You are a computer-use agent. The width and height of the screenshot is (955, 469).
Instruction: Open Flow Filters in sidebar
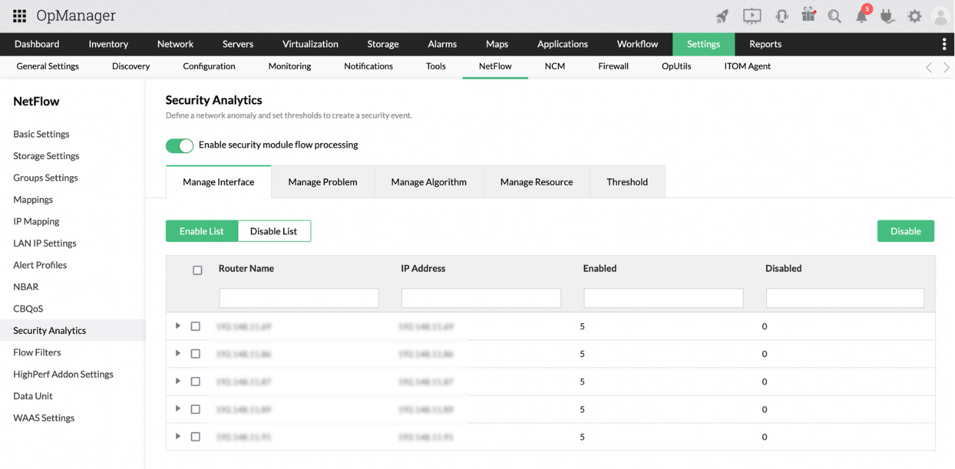tap(37, 352)
